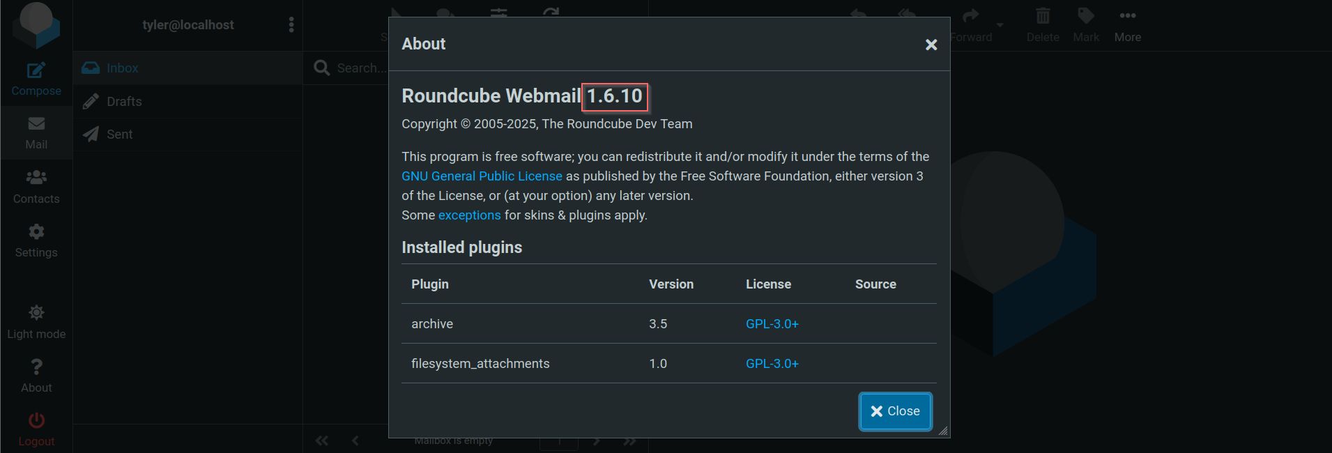Follow the exceptions link

(x=469, y=215)
